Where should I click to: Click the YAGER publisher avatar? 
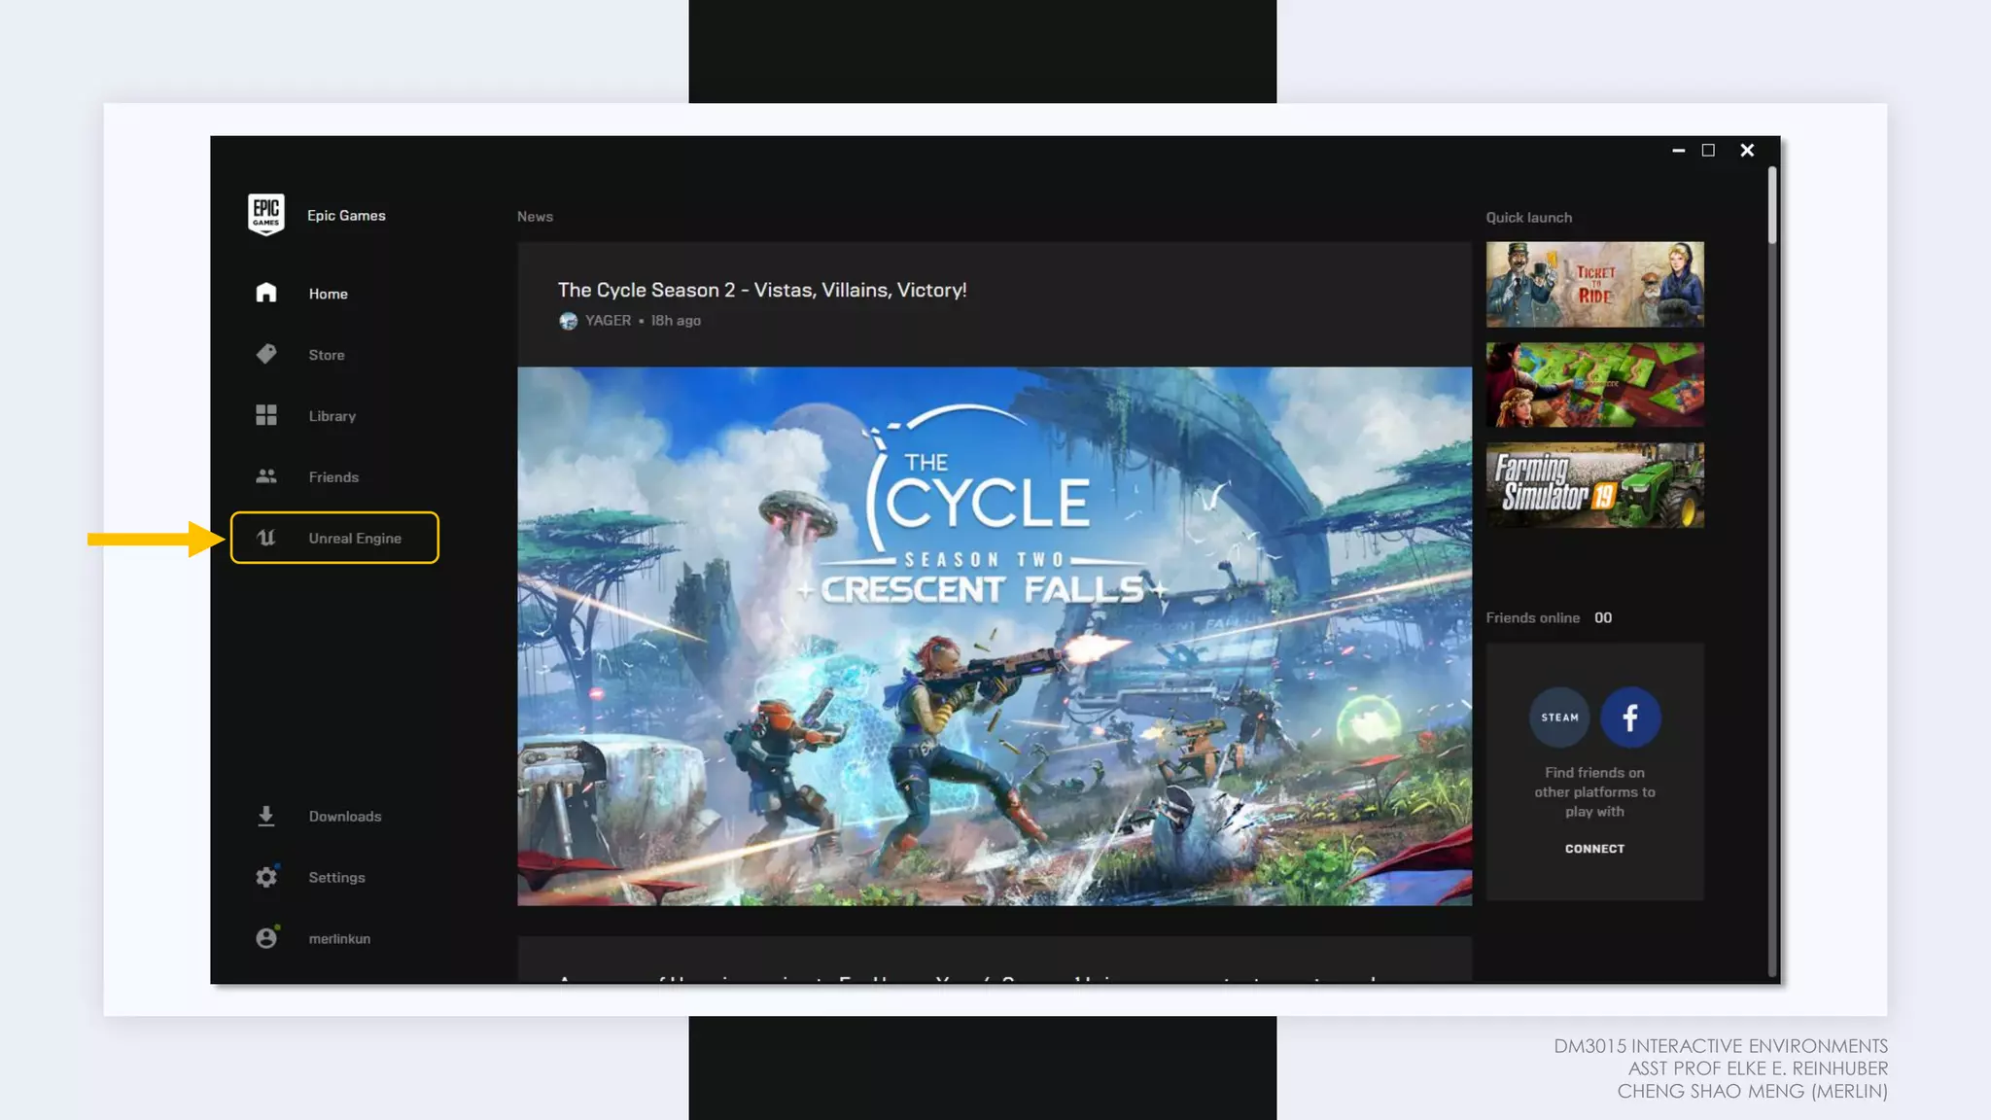tap(569, 321)
